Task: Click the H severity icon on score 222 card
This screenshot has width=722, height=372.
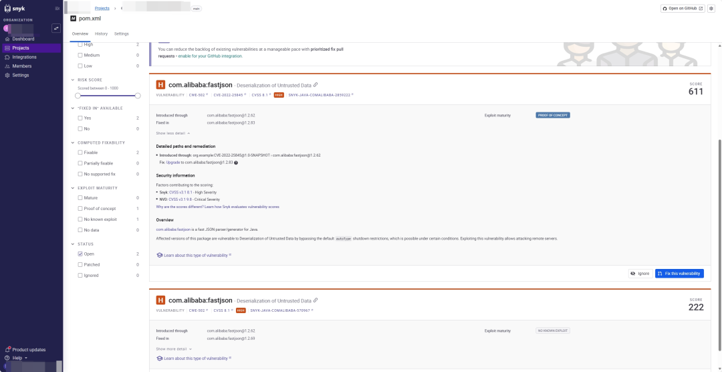Action: click(x=160, y=300)
